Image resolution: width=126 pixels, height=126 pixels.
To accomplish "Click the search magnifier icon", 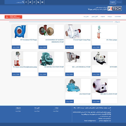I will click(23, 2).
